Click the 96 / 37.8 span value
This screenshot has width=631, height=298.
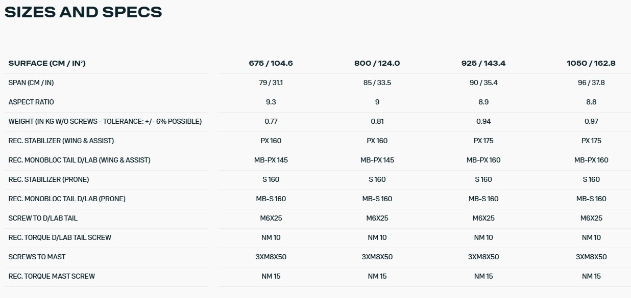(591, 83)
